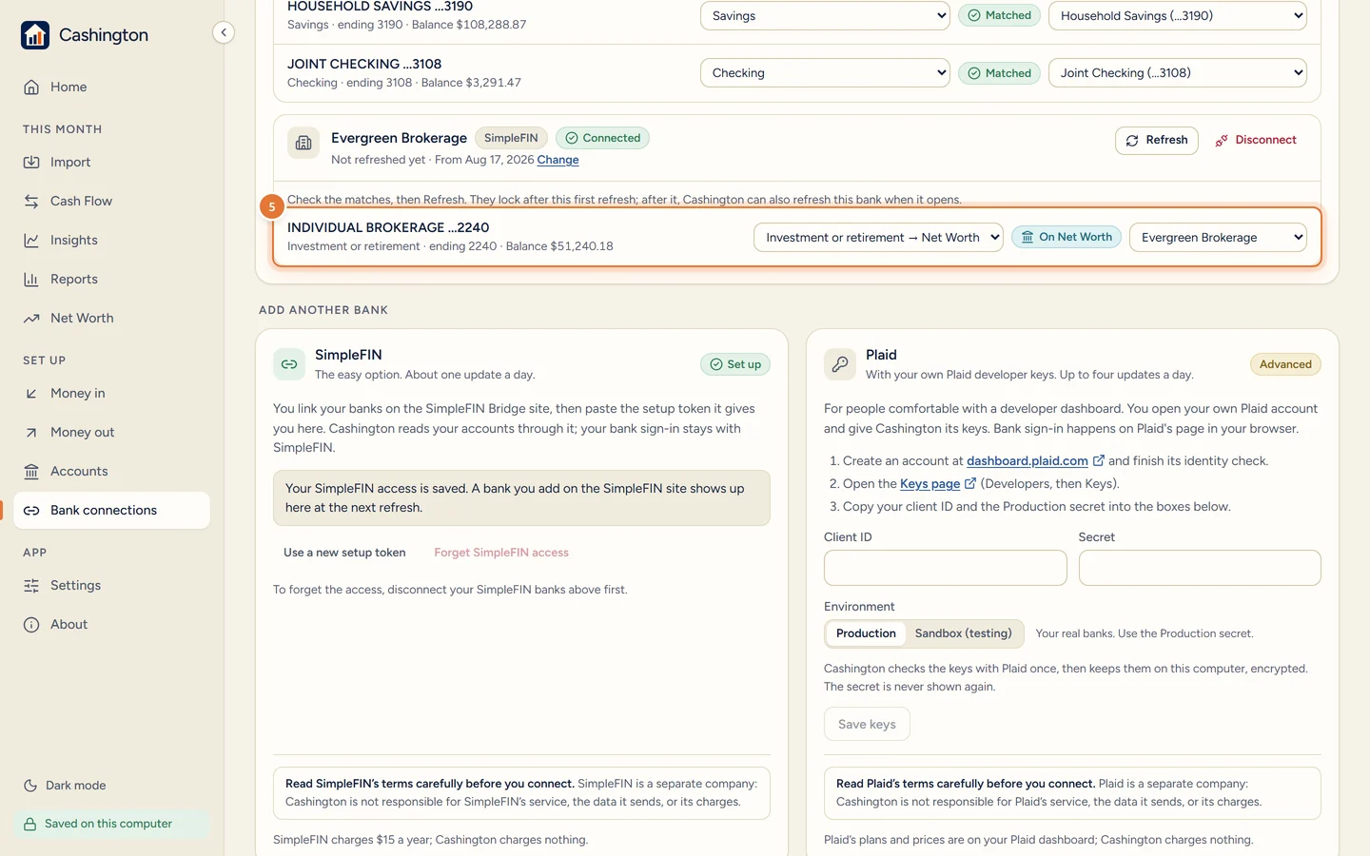Open the dashboard.plaid.com link
The image size is (1370, 856).
point(1027,461)
